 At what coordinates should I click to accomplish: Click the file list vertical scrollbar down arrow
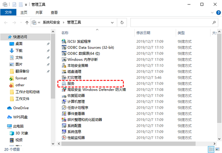pos(219,139)
